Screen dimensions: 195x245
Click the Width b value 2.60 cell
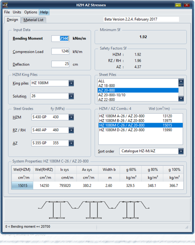tap(109, 186)
